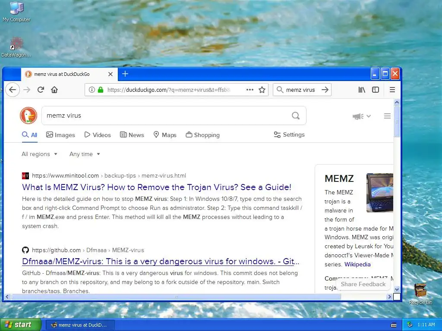Open the Firefox Library icon
This screenshot has height=331, width=442.
tap(362, 90)
